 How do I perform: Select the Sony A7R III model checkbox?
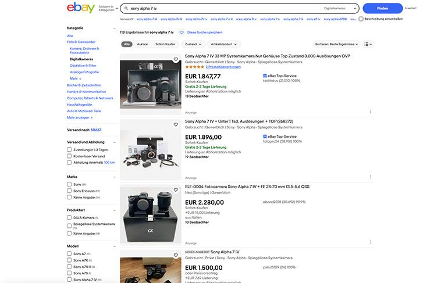(69, 267)
